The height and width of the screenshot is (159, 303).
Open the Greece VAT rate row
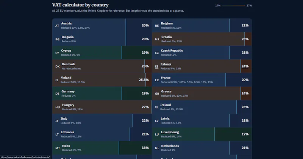[x=202, y=93]
